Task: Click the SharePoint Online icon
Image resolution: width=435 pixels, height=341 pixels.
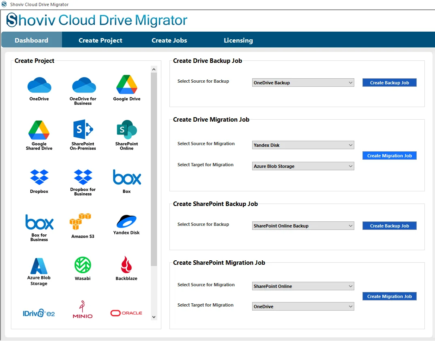Action: pos(127,129)
